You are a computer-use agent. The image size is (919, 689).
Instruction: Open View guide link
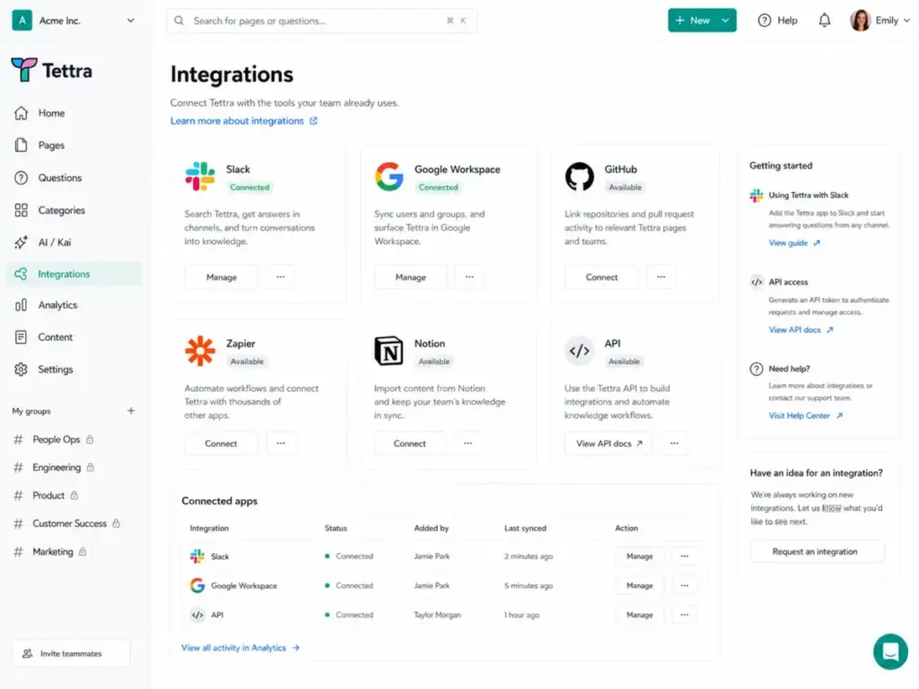pos(794,242)
